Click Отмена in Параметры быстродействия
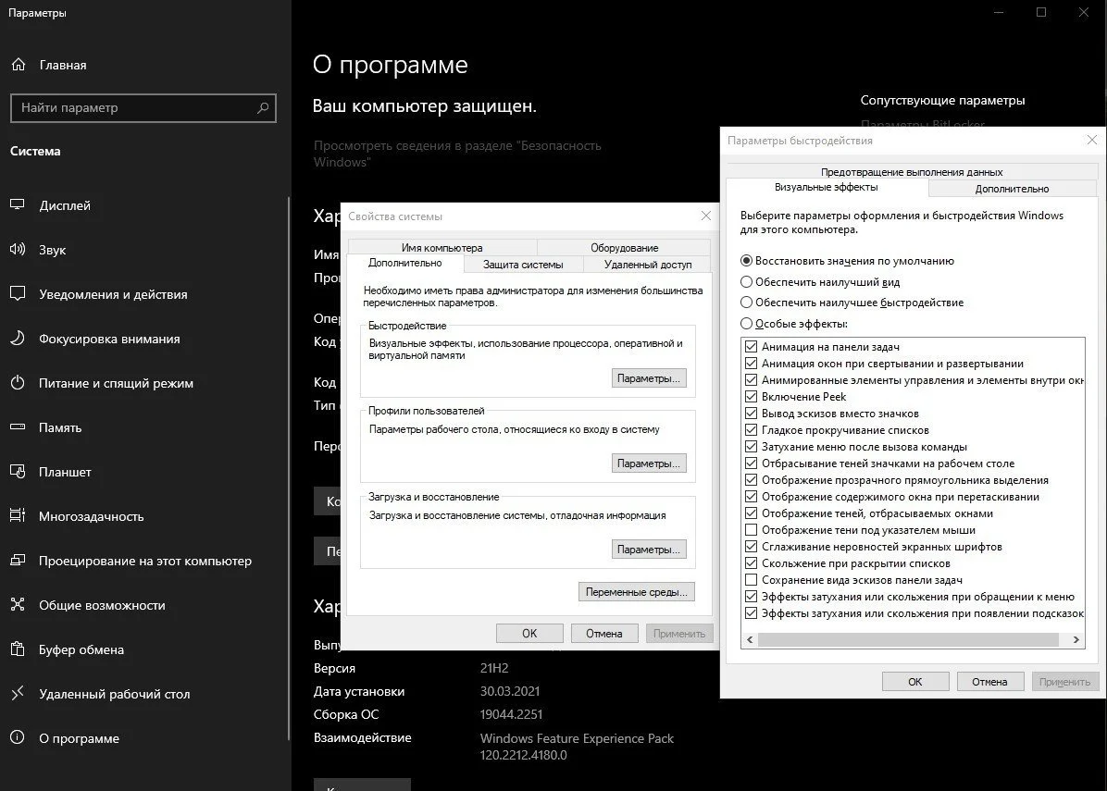This screenshot has width=1107, height=791. [989, 682]
